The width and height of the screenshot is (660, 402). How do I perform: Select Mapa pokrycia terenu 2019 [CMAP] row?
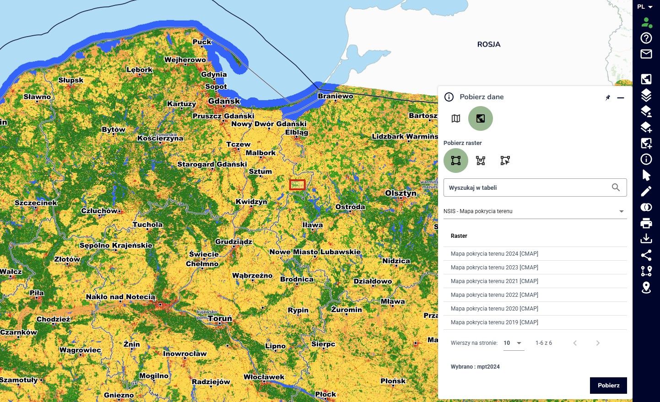coord(494,322)
